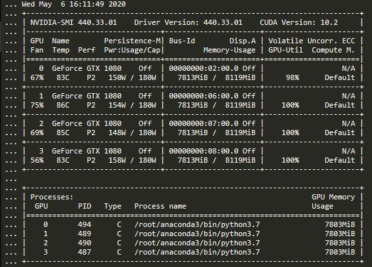372x267 pixels.
Task: Click the Driver Version 440.33.01 text
Action: coord(188,22)
